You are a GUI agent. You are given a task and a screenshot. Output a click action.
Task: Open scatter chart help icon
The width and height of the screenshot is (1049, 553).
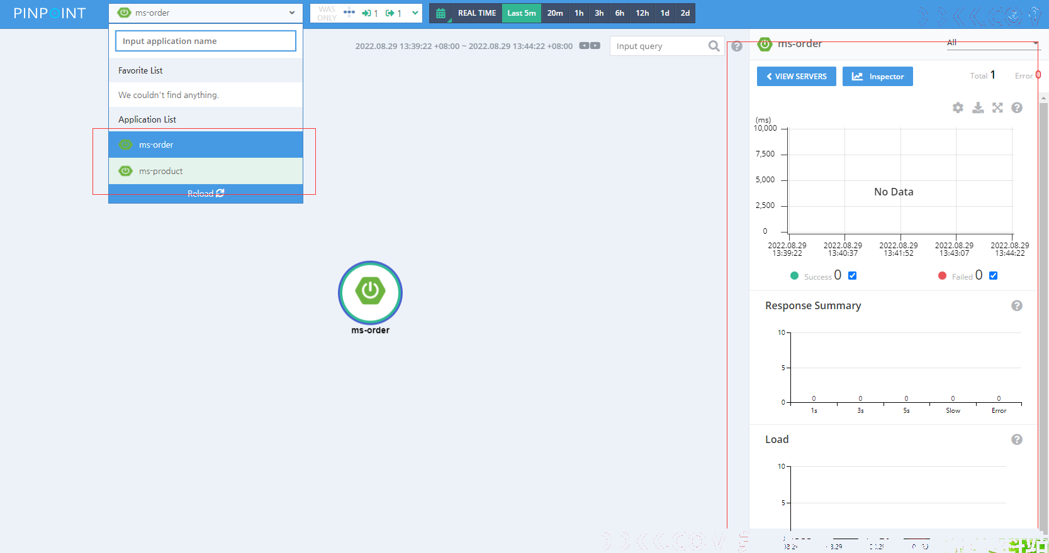[1017, 107]
